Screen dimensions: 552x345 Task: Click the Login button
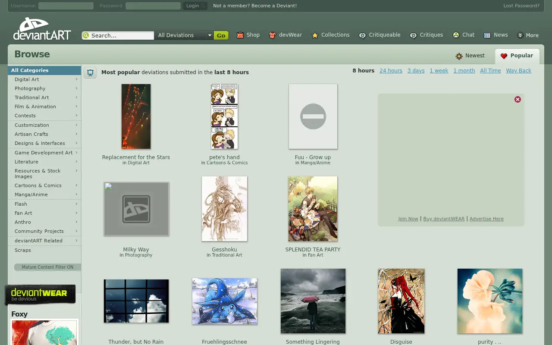tap(195, 6)
